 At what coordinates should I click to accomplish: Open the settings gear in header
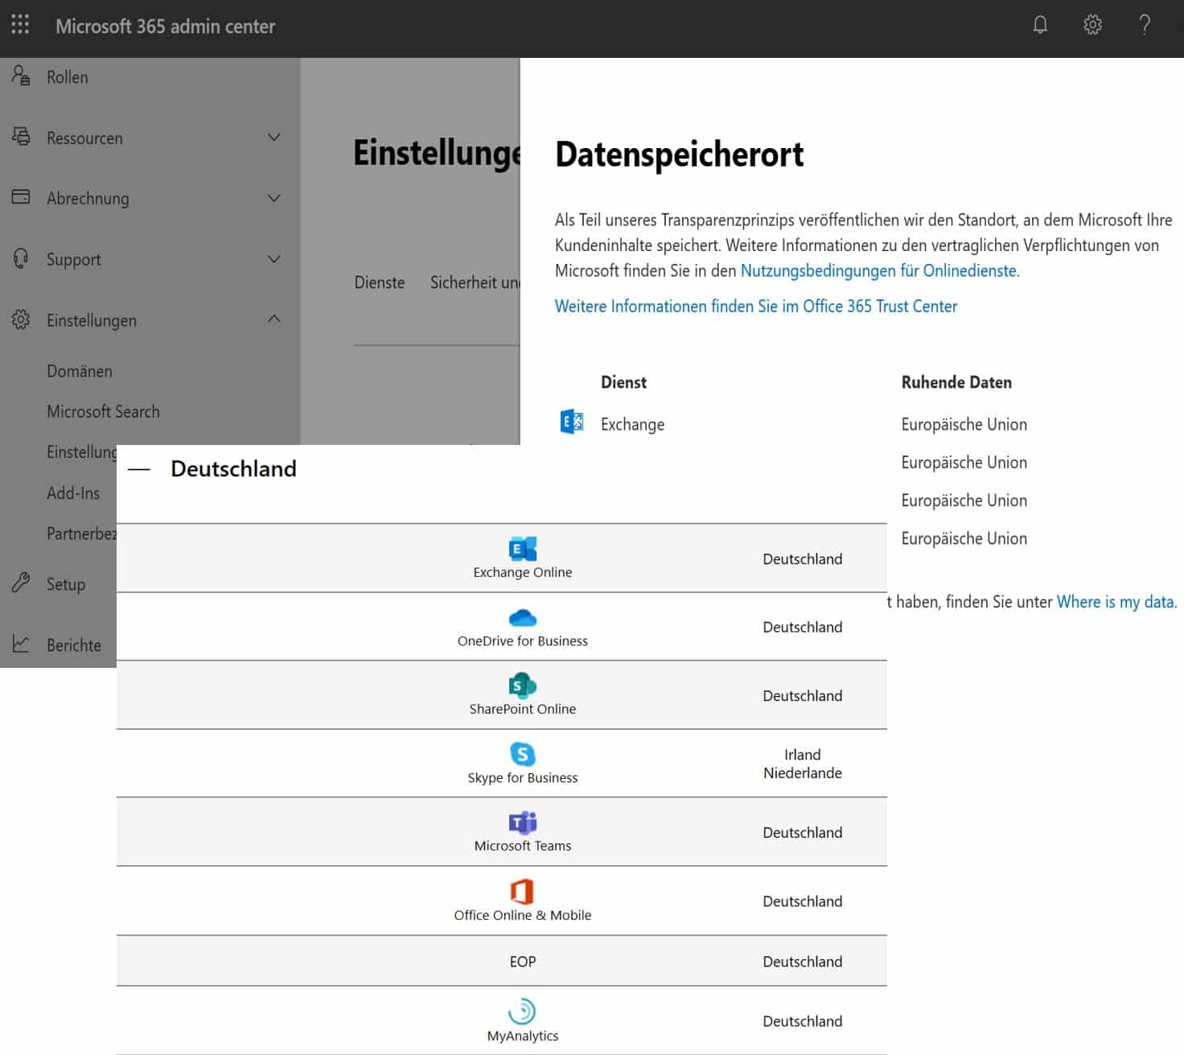pyautogui.click(x=1092, y=25)
